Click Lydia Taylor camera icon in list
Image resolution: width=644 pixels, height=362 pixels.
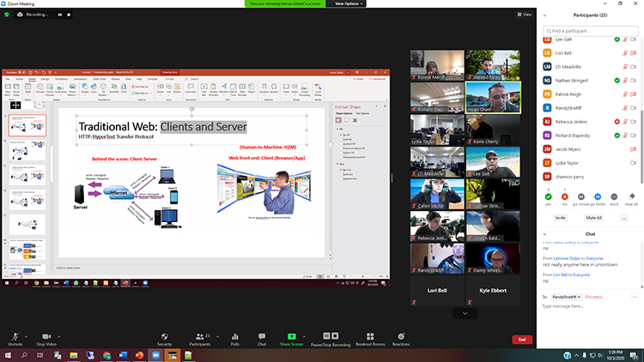633,163
